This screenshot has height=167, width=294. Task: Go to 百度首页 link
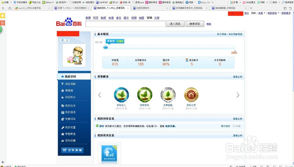pyautogui.click(x=286, y=13)
